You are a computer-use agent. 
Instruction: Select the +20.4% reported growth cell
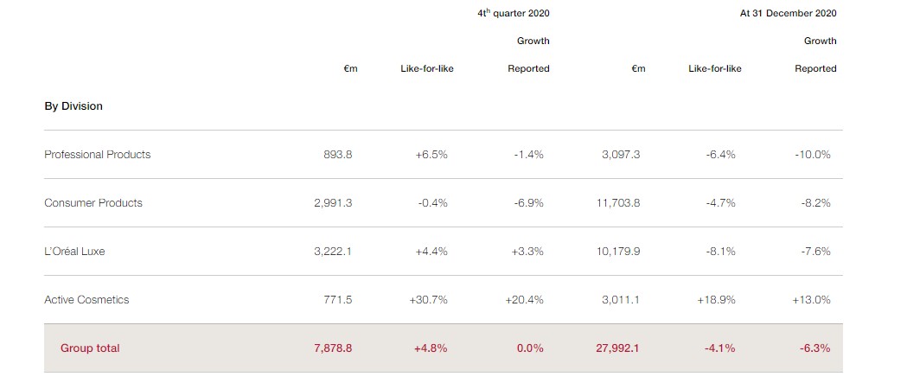tap(524, 300)
